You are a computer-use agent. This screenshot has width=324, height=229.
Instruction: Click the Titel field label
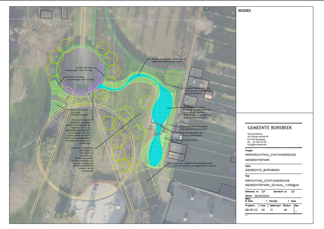(247, 176)
